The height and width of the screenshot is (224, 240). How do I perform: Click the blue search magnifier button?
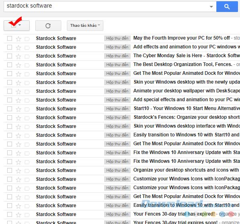click(227, 6)
